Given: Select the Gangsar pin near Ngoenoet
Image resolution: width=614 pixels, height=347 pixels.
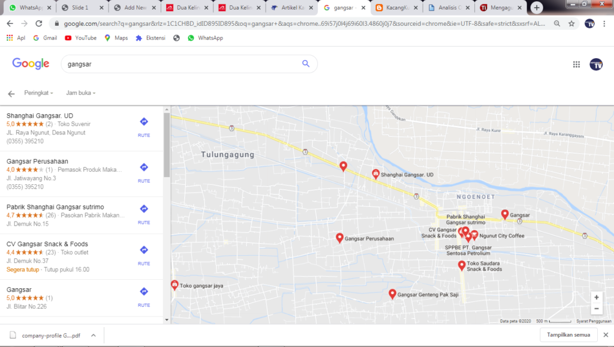Looking at the screenshot, I should click(505, 214).
